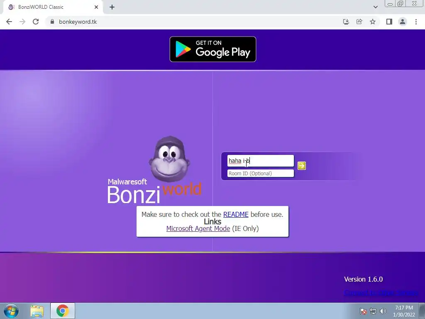This screenshot has width=425, height=319.
Task: Click the browser back arrow
Action: [x=9, y=22]
